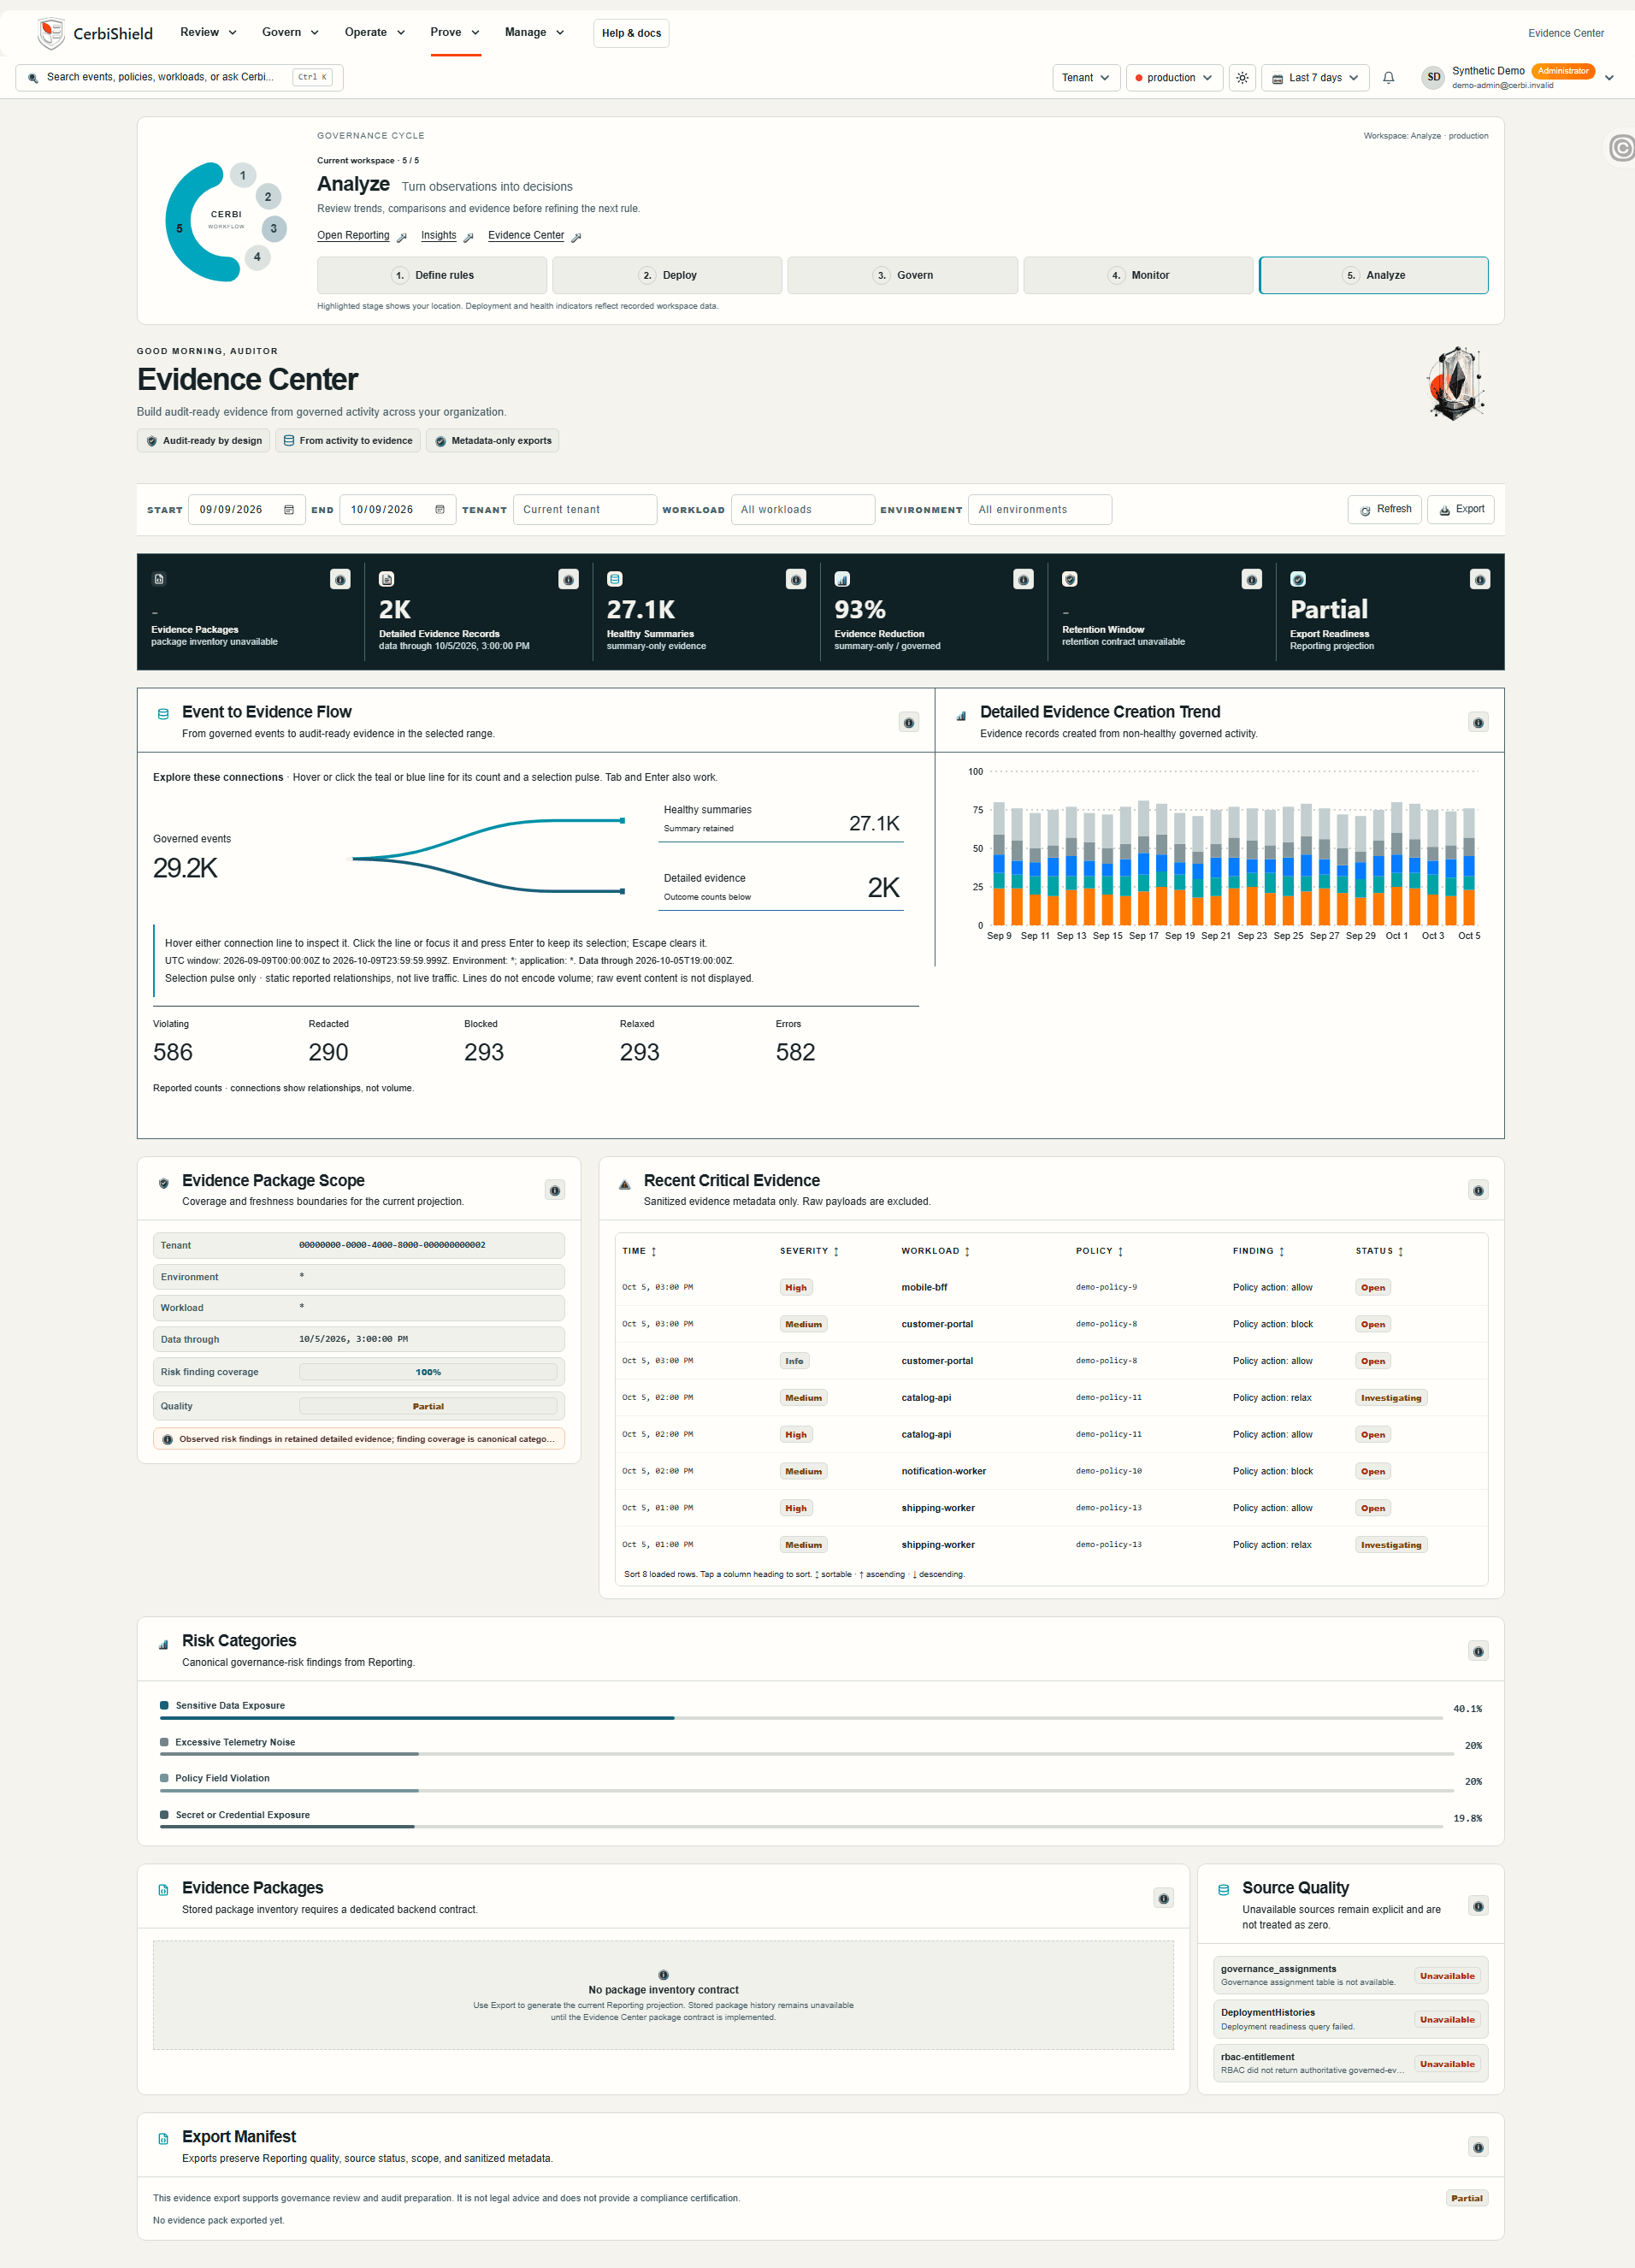Select the Monitor stage
The width and height of the screenshot is (1635, 2268).
[x=1137, y=275]
